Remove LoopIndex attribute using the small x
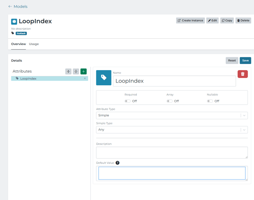Screen dimensions: 254x200 click(85, 78)
